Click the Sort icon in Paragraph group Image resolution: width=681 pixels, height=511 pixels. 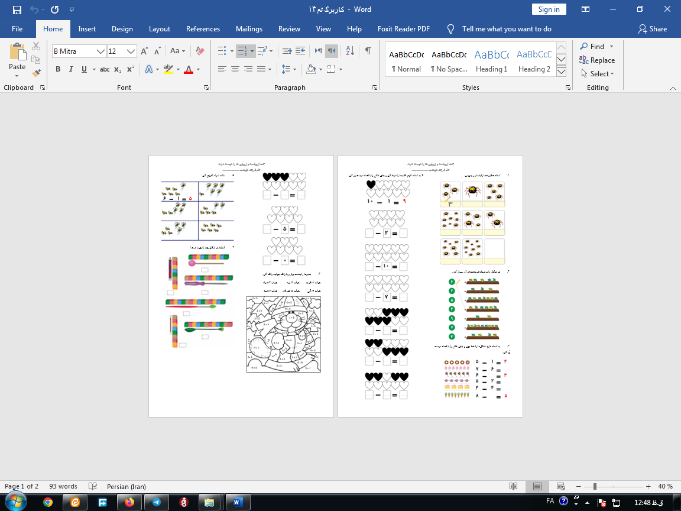click(x=349, y=51)
